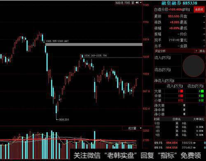Click the red 小单 inflow swatch
The image size is (206, 161).
tap(181, 100)
